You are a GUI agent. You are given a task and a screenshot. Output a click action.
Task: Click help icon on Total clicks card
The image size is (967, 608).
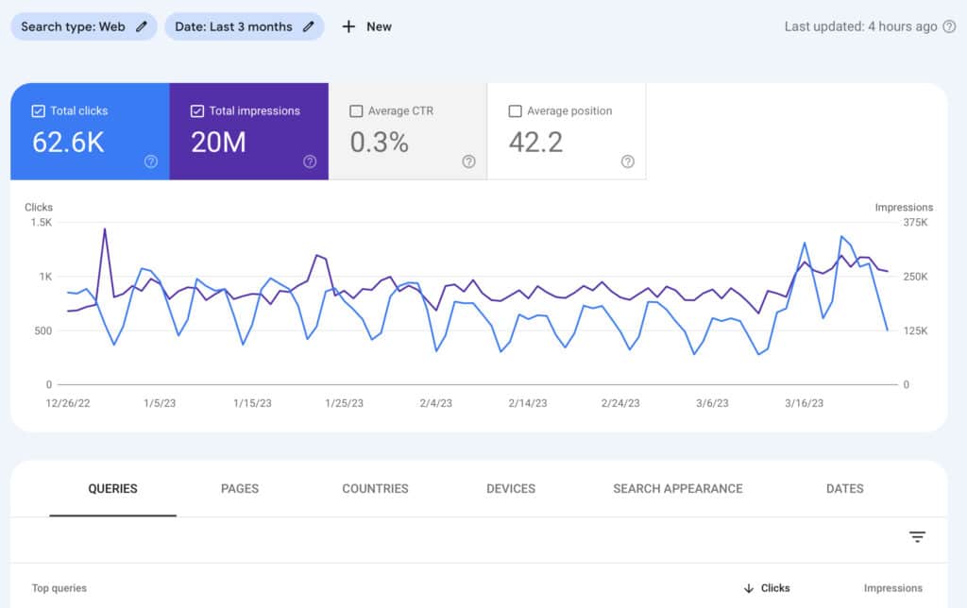click(x=151, y=161)
